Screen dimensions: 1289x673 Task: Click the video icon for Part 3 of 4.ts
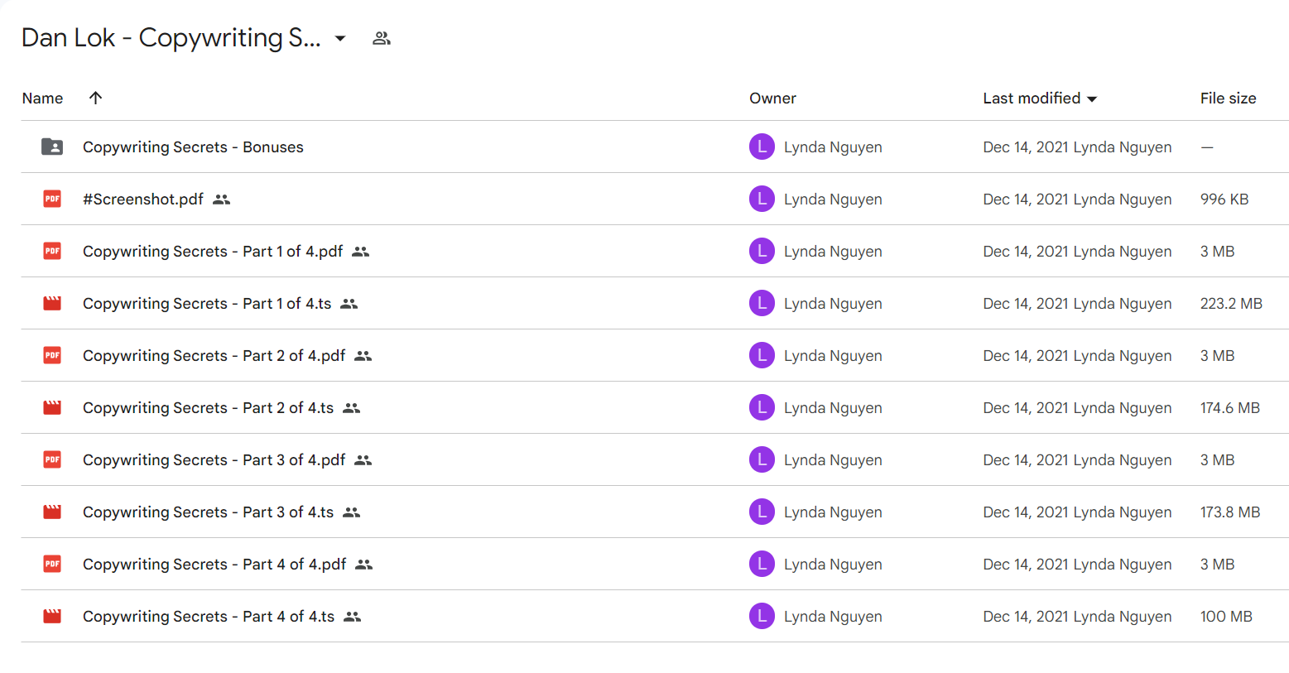coord(52,512)
